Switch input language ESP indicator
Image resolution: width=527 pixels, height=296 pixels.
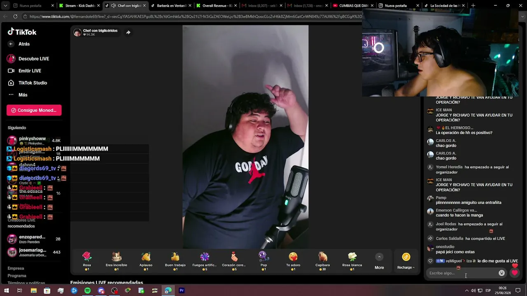488,291
